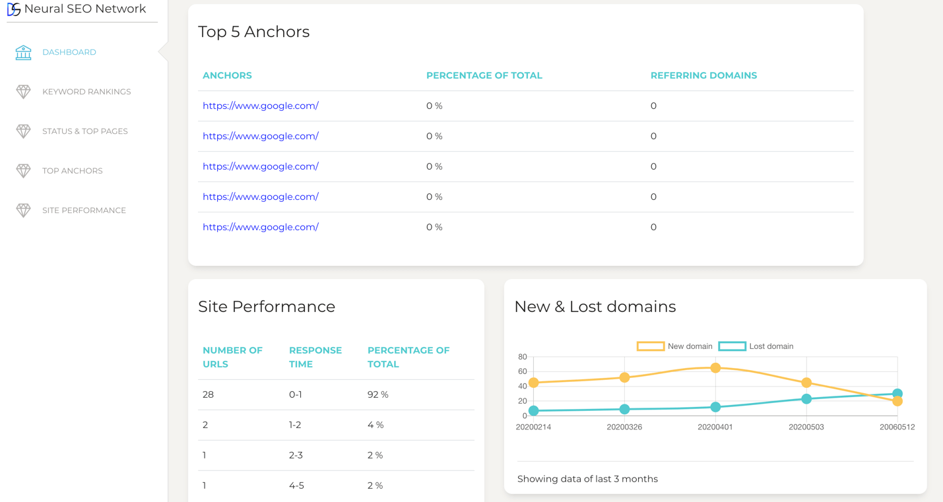Screen dimensions: 943x502
Task: Click the 4-5 response time cell
Action: pos(296,486)
